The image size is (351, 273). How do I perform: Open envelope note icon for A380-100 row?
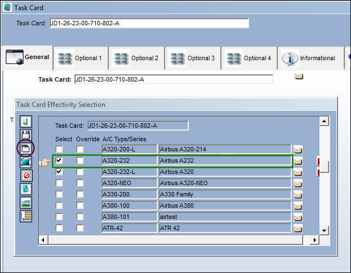[297, 207]
